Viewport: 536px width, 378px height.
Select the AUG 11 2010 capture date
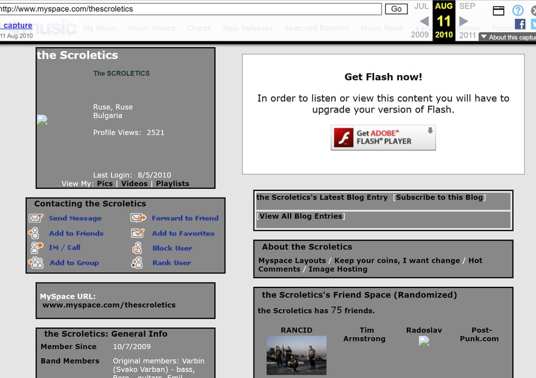444,20
